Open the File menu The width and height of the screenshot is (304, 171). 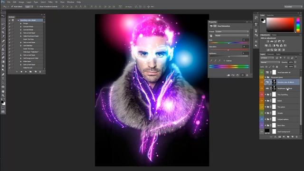(9, 2)
